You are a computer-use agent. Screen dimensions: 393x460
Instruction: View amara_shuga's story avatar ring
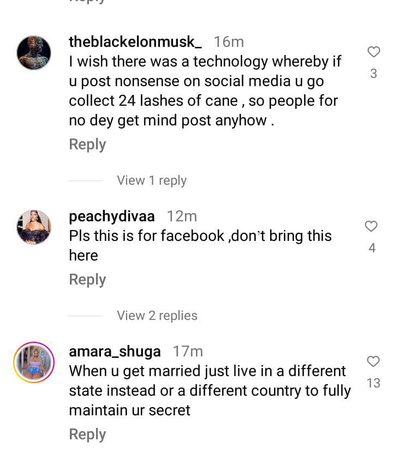(34, 362)
